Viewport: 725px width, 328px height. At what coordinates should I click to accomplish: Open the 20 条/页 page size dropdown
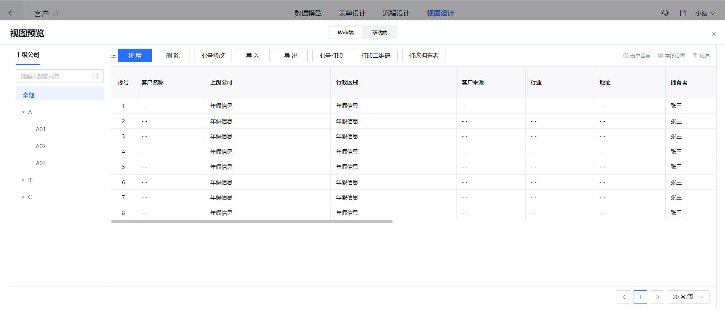pyautogui.click(x=688, y=297)
